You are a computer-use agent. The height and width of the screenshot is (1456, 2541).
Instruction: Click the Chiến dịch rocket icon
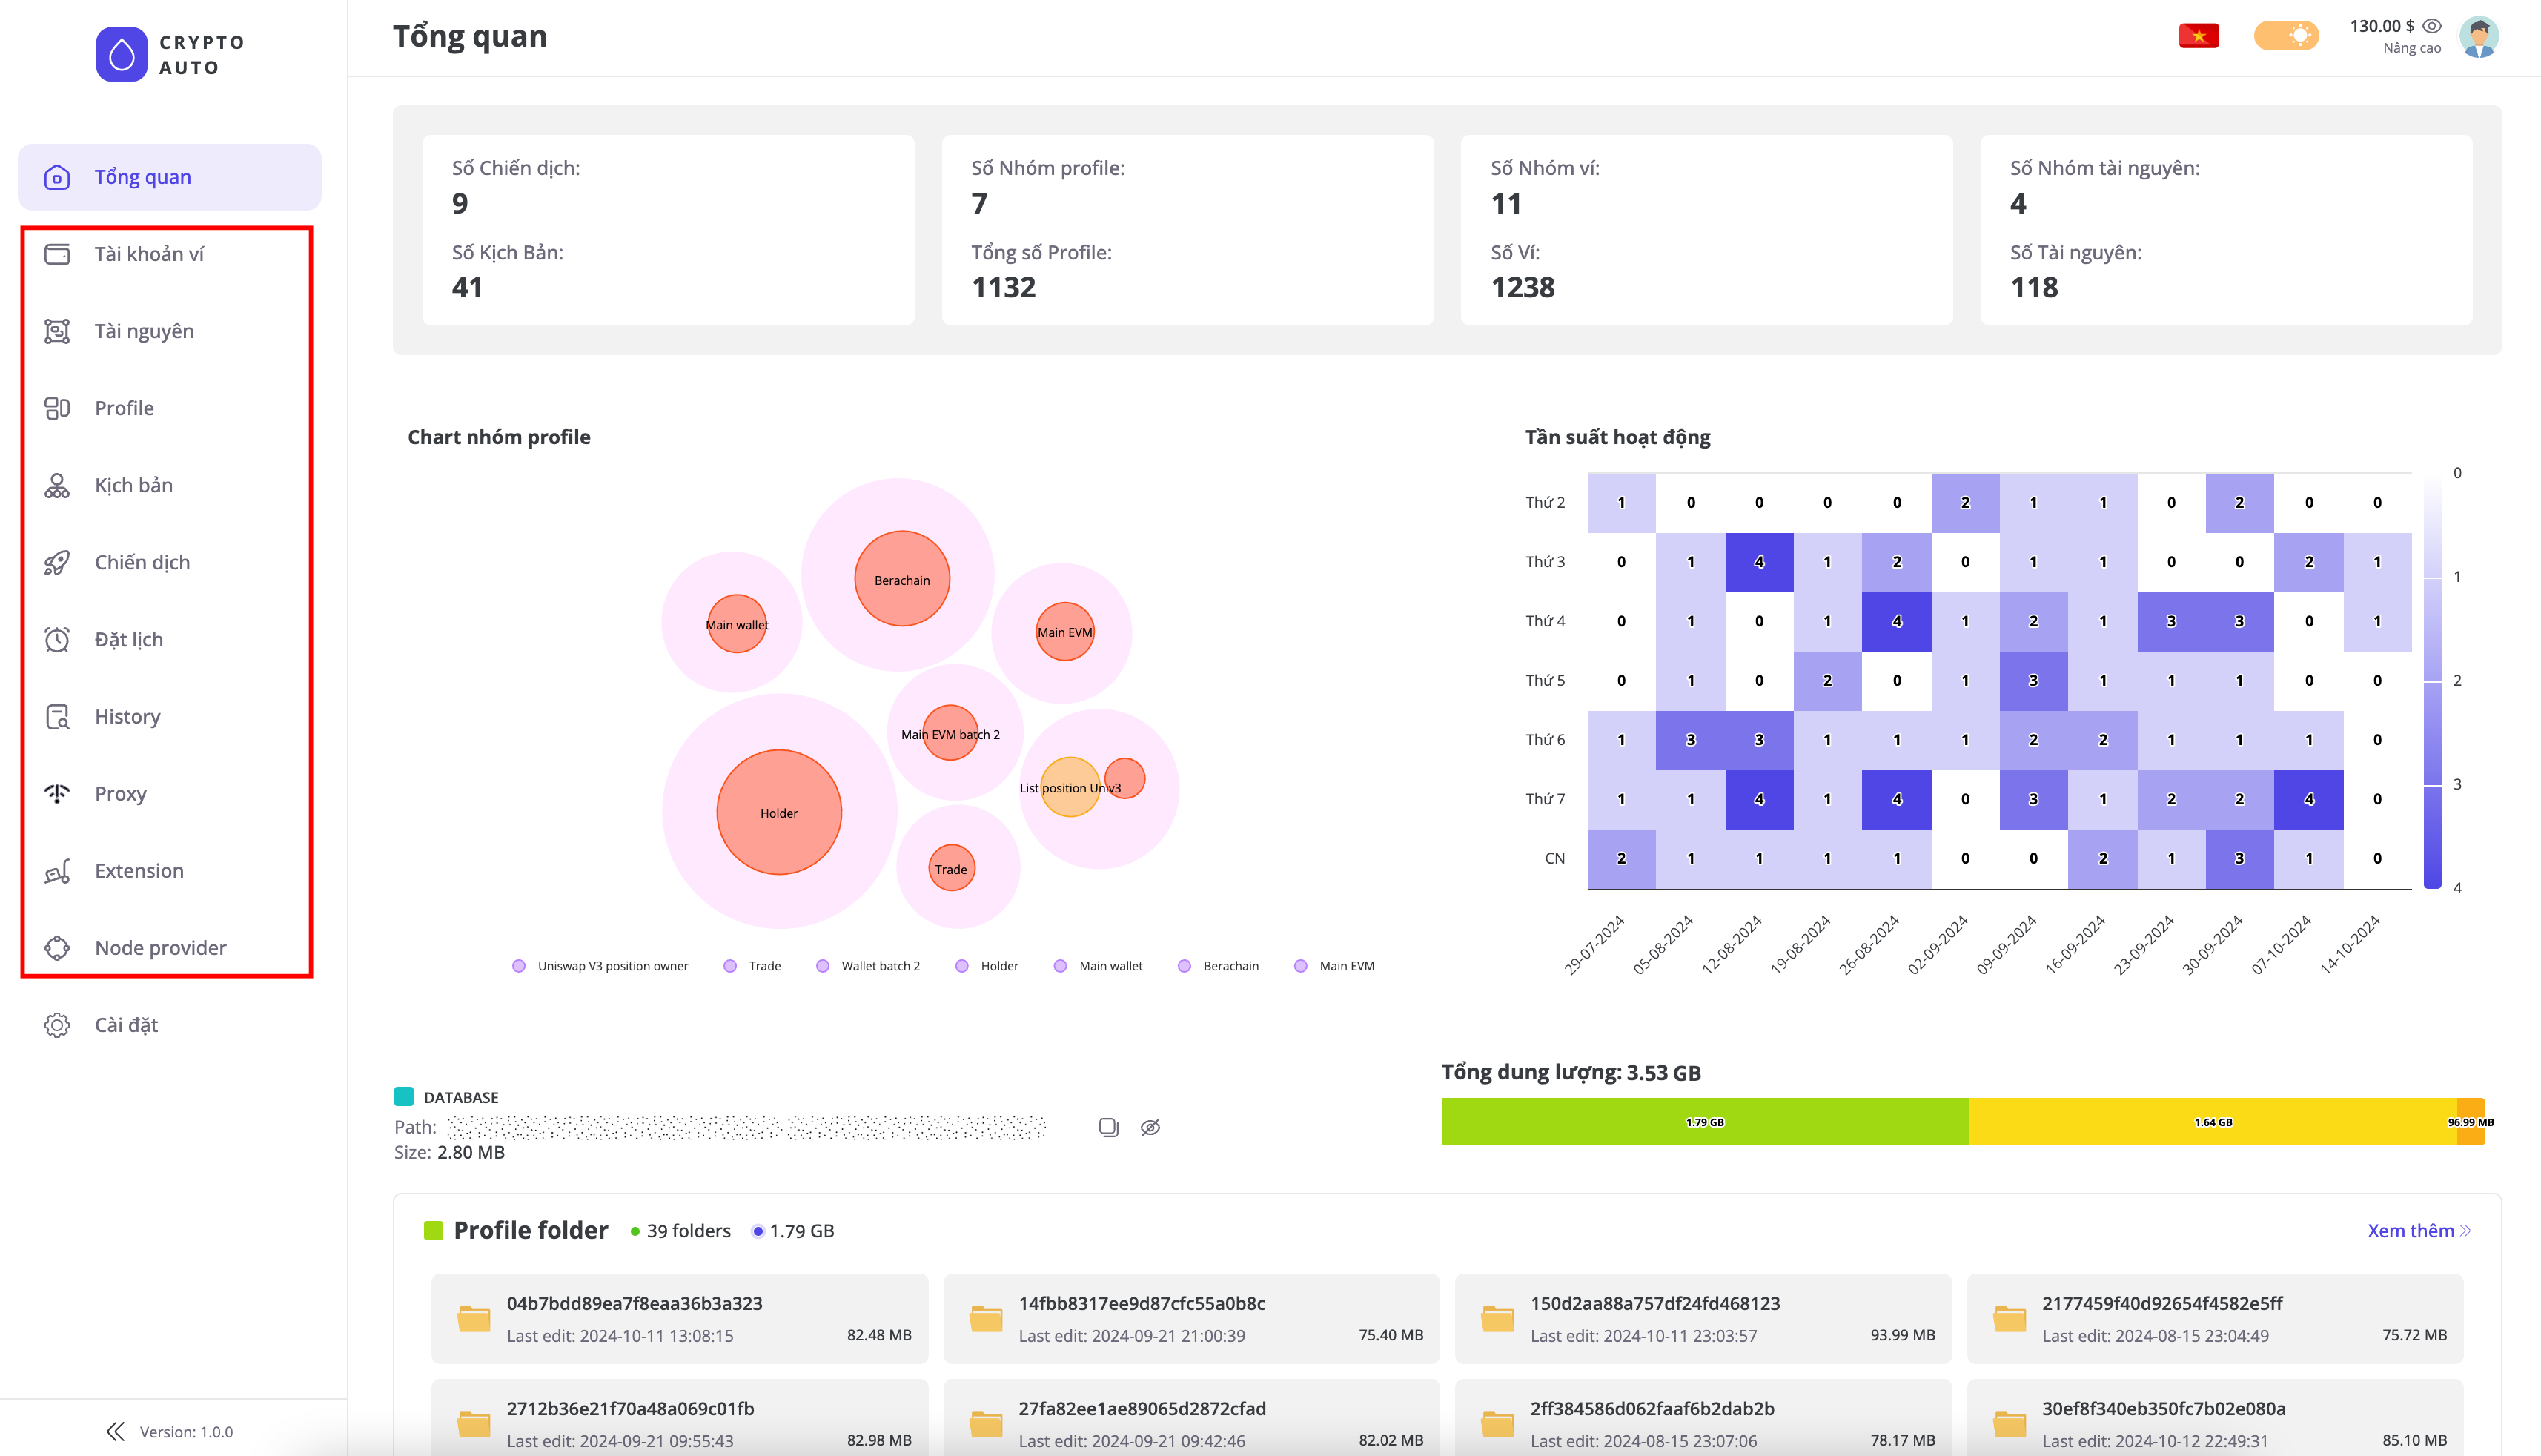click(57, 563)
